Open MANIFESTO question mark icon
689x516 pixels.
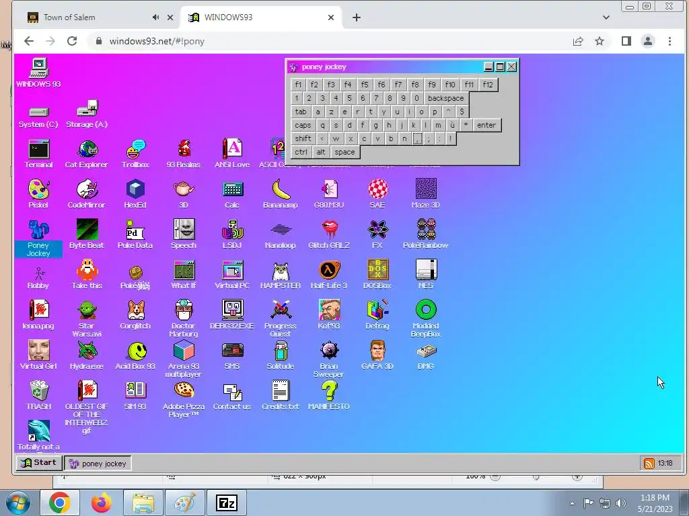click(x=328, y=395)
